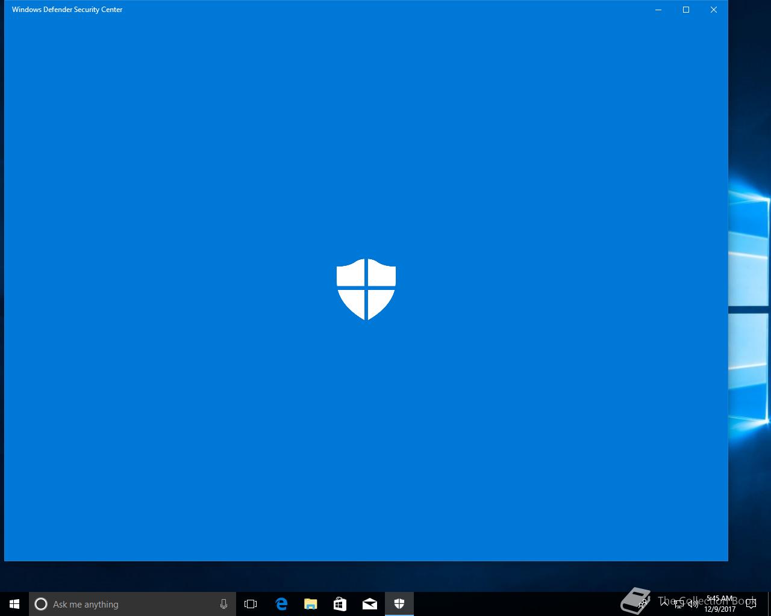
Task: Launch Microsoft Edge from the taskbar
Action: (x=281, y=604)
